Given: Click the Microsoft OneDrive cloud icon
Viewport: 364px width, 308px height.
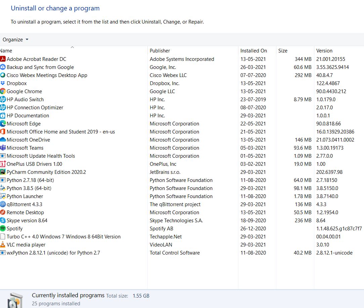Looking at the screenshot, I should pyautogui.click(x=3, y=140).
